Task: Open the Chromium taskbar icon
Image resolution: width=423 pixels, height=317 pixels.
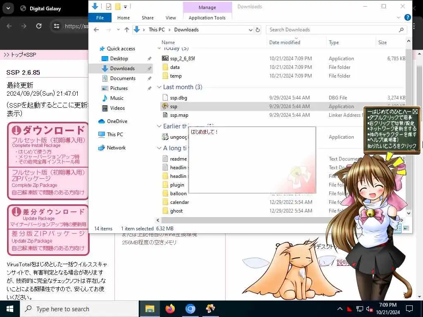Action: [x=190, y=309]
